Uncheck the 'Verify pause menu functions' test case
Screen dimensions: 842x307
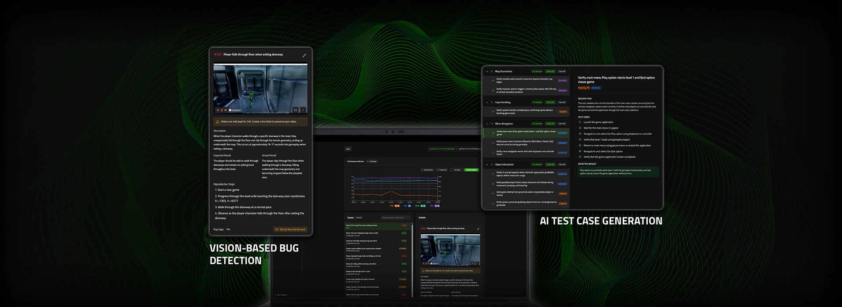pyautogui.click(x=493, y=143)
